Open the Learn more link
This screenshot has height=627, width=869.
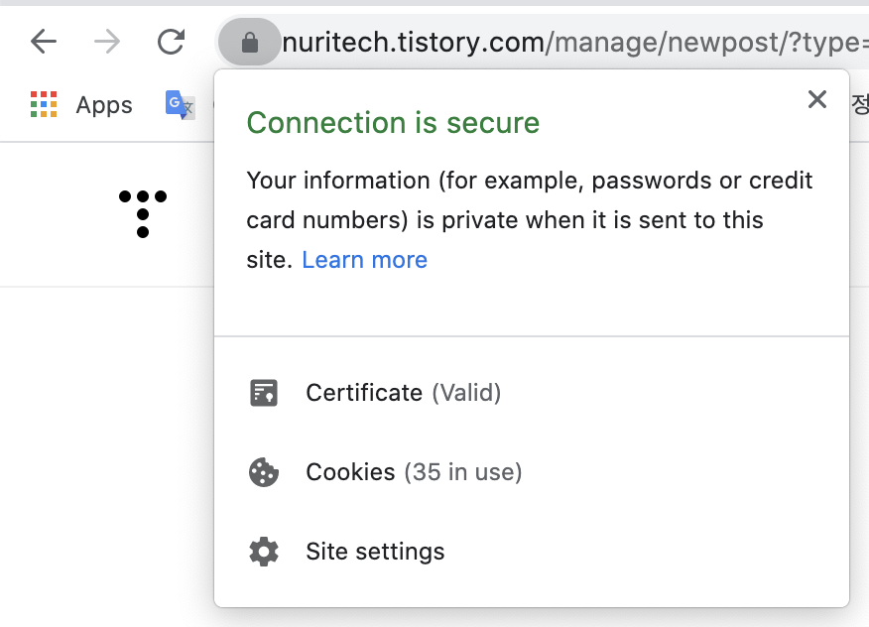[x=365, y=260]
